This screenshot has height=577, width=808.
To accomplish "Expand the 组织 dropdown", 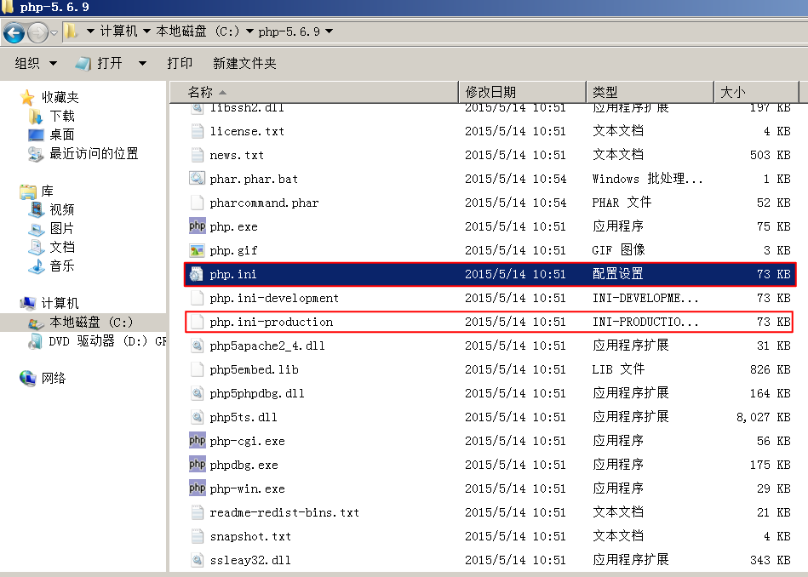I will [x=34, y=63].
